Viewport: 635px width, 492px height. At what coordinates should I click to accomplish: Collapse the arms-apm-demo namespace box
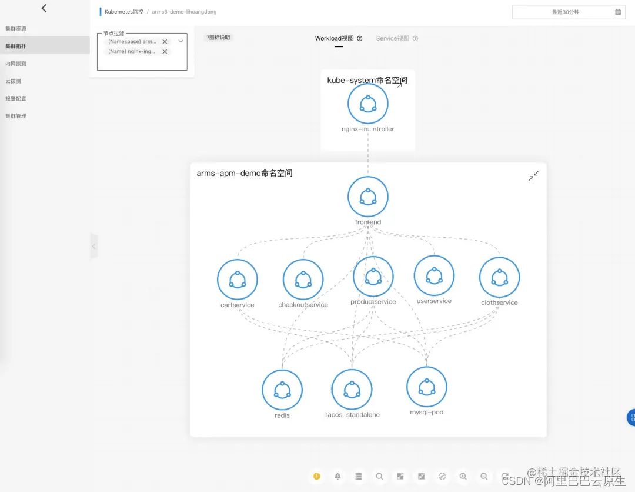[x=533, y=176]
